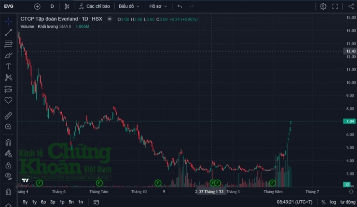Open the forecasting and measurement tools
The width and height of the screenshot is (357, 207).
pyautogui.click(x=8, y=89)
